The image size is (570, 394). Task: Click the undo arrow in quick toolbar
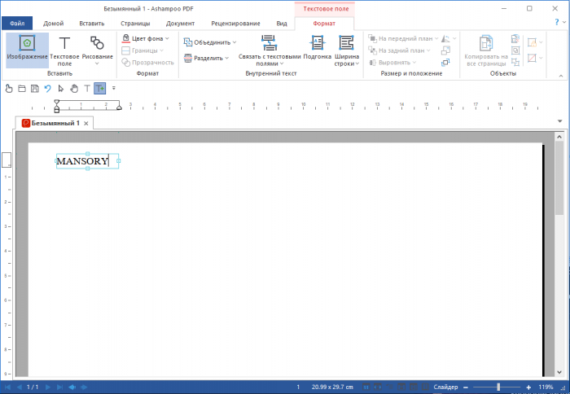(47, 88)
